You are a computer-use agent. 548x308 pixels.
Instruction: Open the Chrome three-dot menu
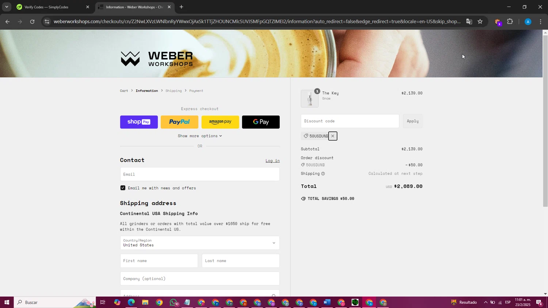click(x=541, y=22)
